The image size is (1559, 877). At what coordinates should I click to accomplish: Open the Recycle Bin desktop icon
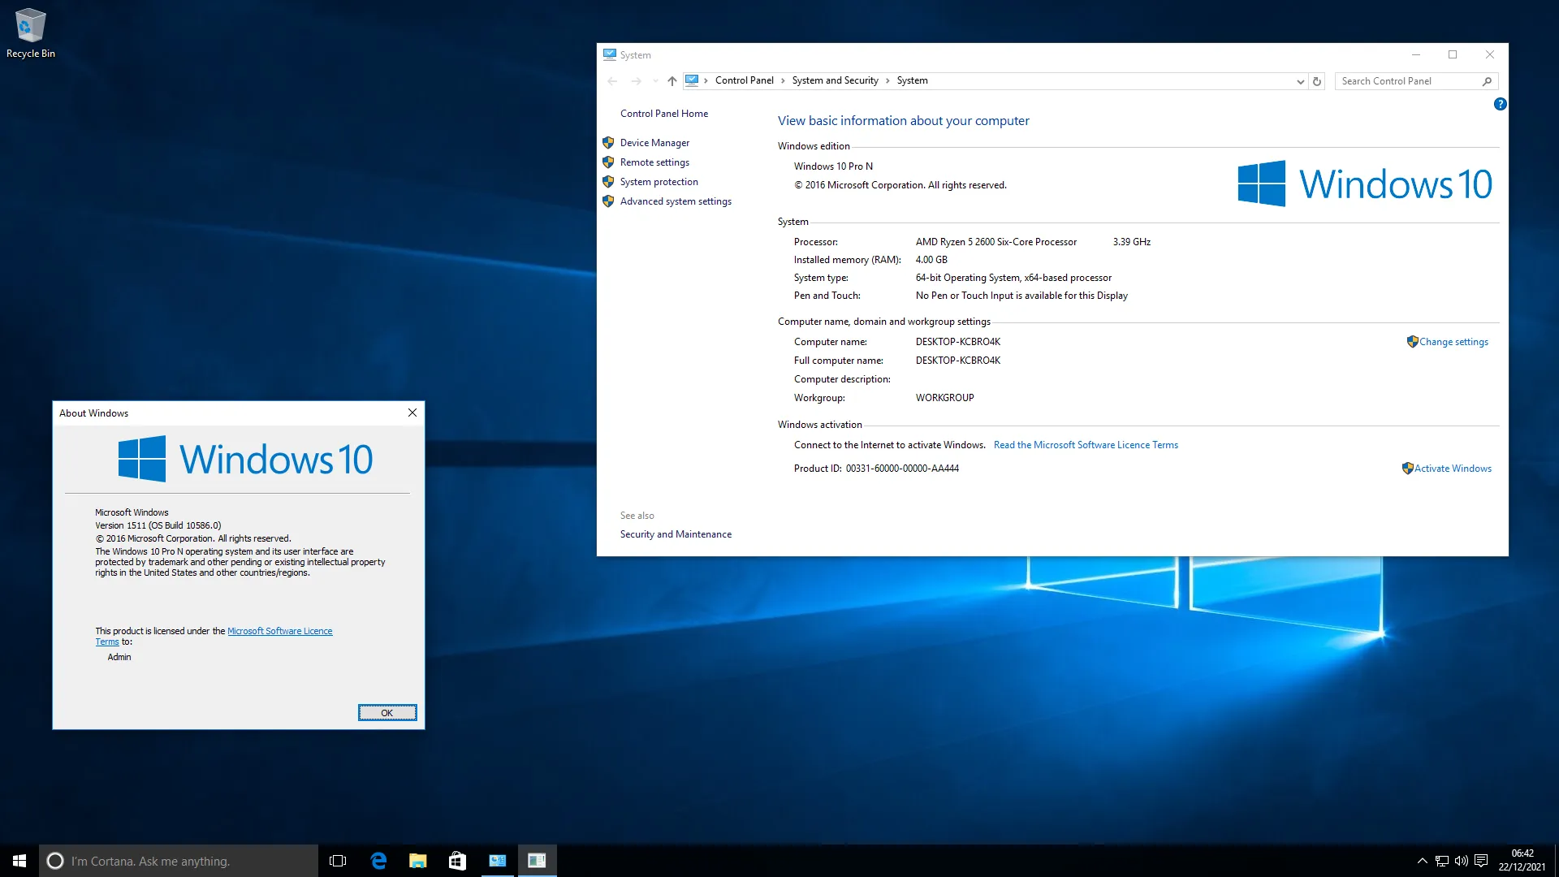click(x=31, y=33)
